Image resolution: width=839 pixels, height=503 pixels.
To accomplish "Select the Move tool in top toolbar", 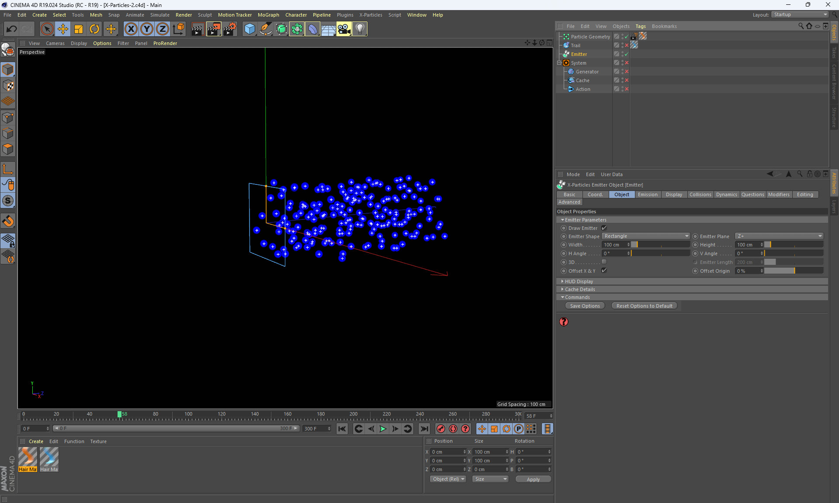I will click(x=63, y=29).
